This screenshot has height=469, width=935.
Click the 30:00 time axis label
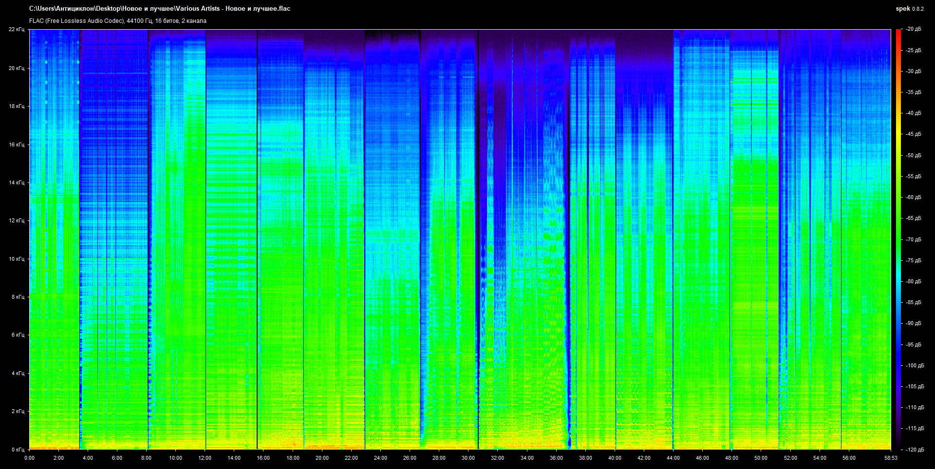468,458
